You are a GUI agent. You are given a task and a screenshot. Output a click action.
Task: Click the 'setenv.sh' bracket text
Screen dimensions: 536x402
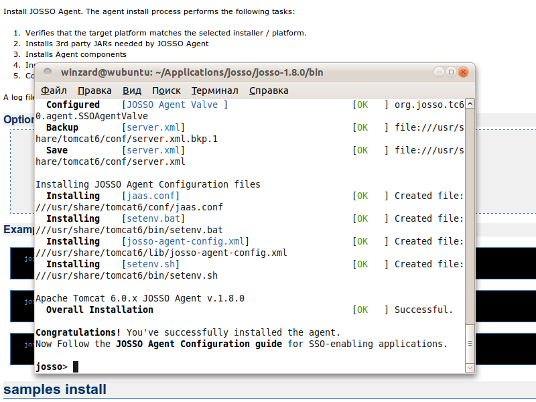click(151, 264)
